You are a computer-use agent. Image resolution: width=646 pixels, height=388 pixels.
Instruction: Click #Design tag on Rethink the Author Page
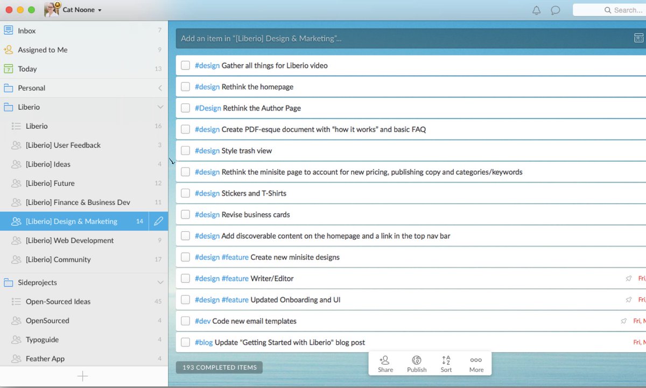[208, 108]
